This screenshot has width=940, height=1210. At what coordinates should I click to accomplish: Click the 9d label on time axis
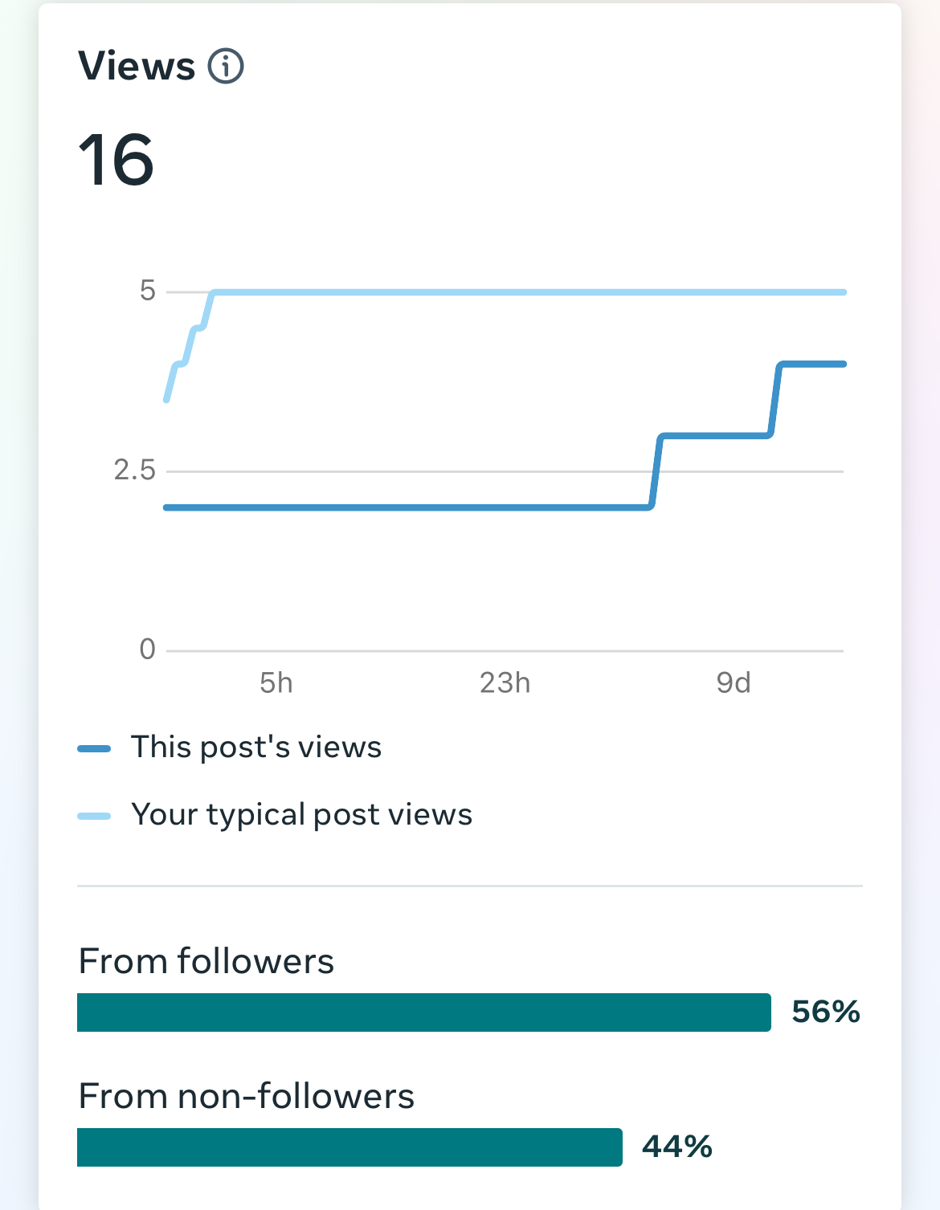[733, 683]
